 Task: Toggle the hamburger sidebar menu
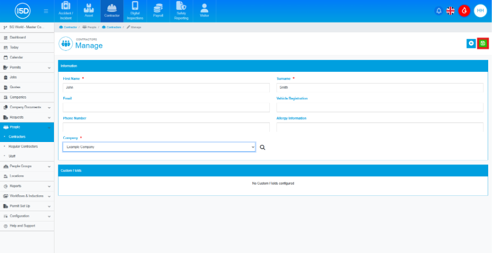[x=46, y=11]
